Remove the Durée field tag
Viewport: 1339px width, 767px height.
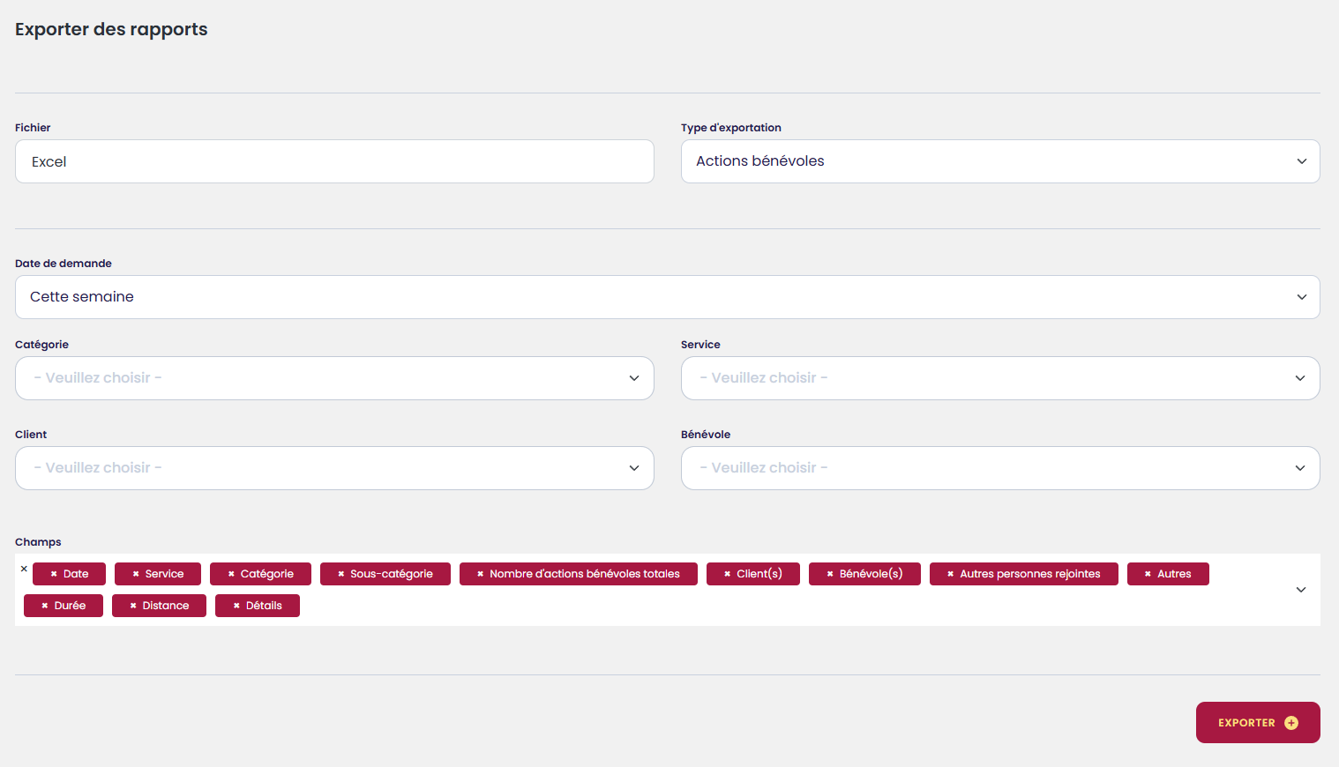pos(45,606)
